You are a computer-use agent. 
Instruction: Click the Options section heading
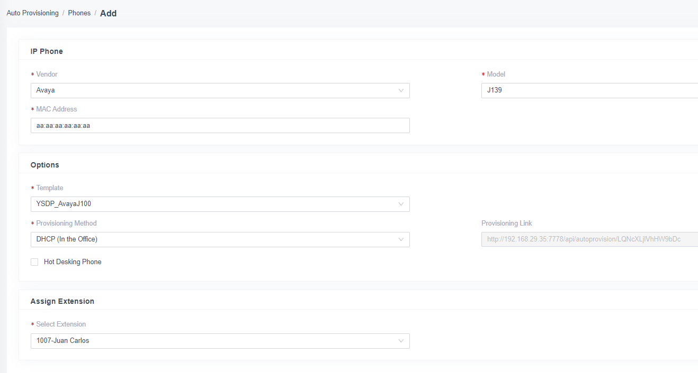click(x=45, y=165)
